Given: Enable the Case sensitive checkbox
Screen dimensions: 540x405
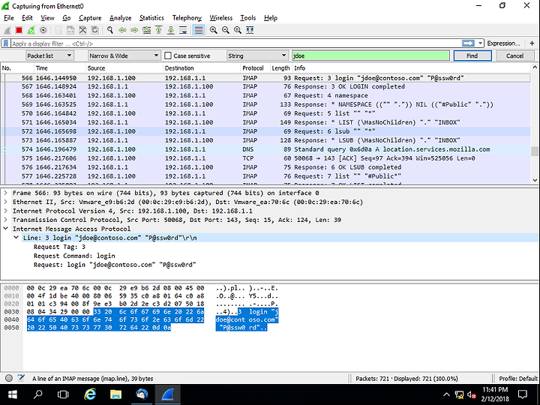Looking at the screenshot, I should pyautogui.click(x=168, y=55).
